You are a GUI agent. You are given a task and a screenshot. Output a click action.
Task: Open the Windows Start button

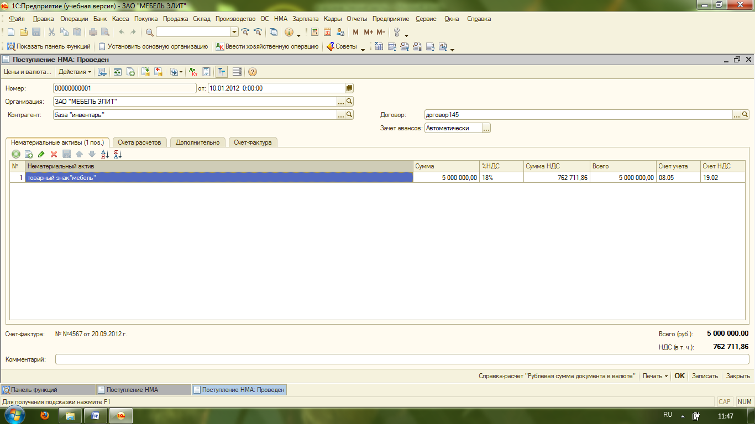(15, 415)
